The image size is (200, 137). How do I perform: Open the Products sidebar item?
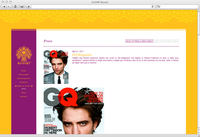point(24,82)
